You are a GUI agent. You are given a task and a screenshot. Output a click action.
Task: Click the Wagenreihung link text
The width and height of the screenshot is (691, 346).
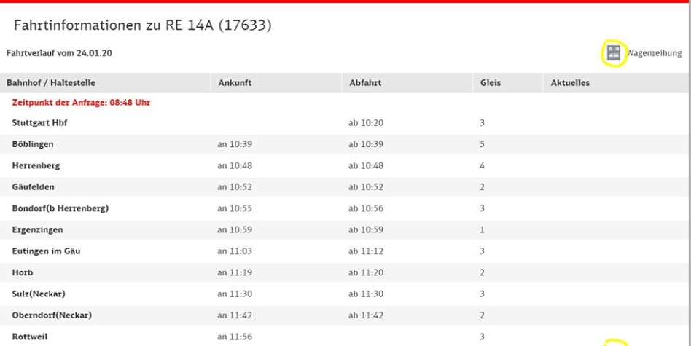click(654, 53)
